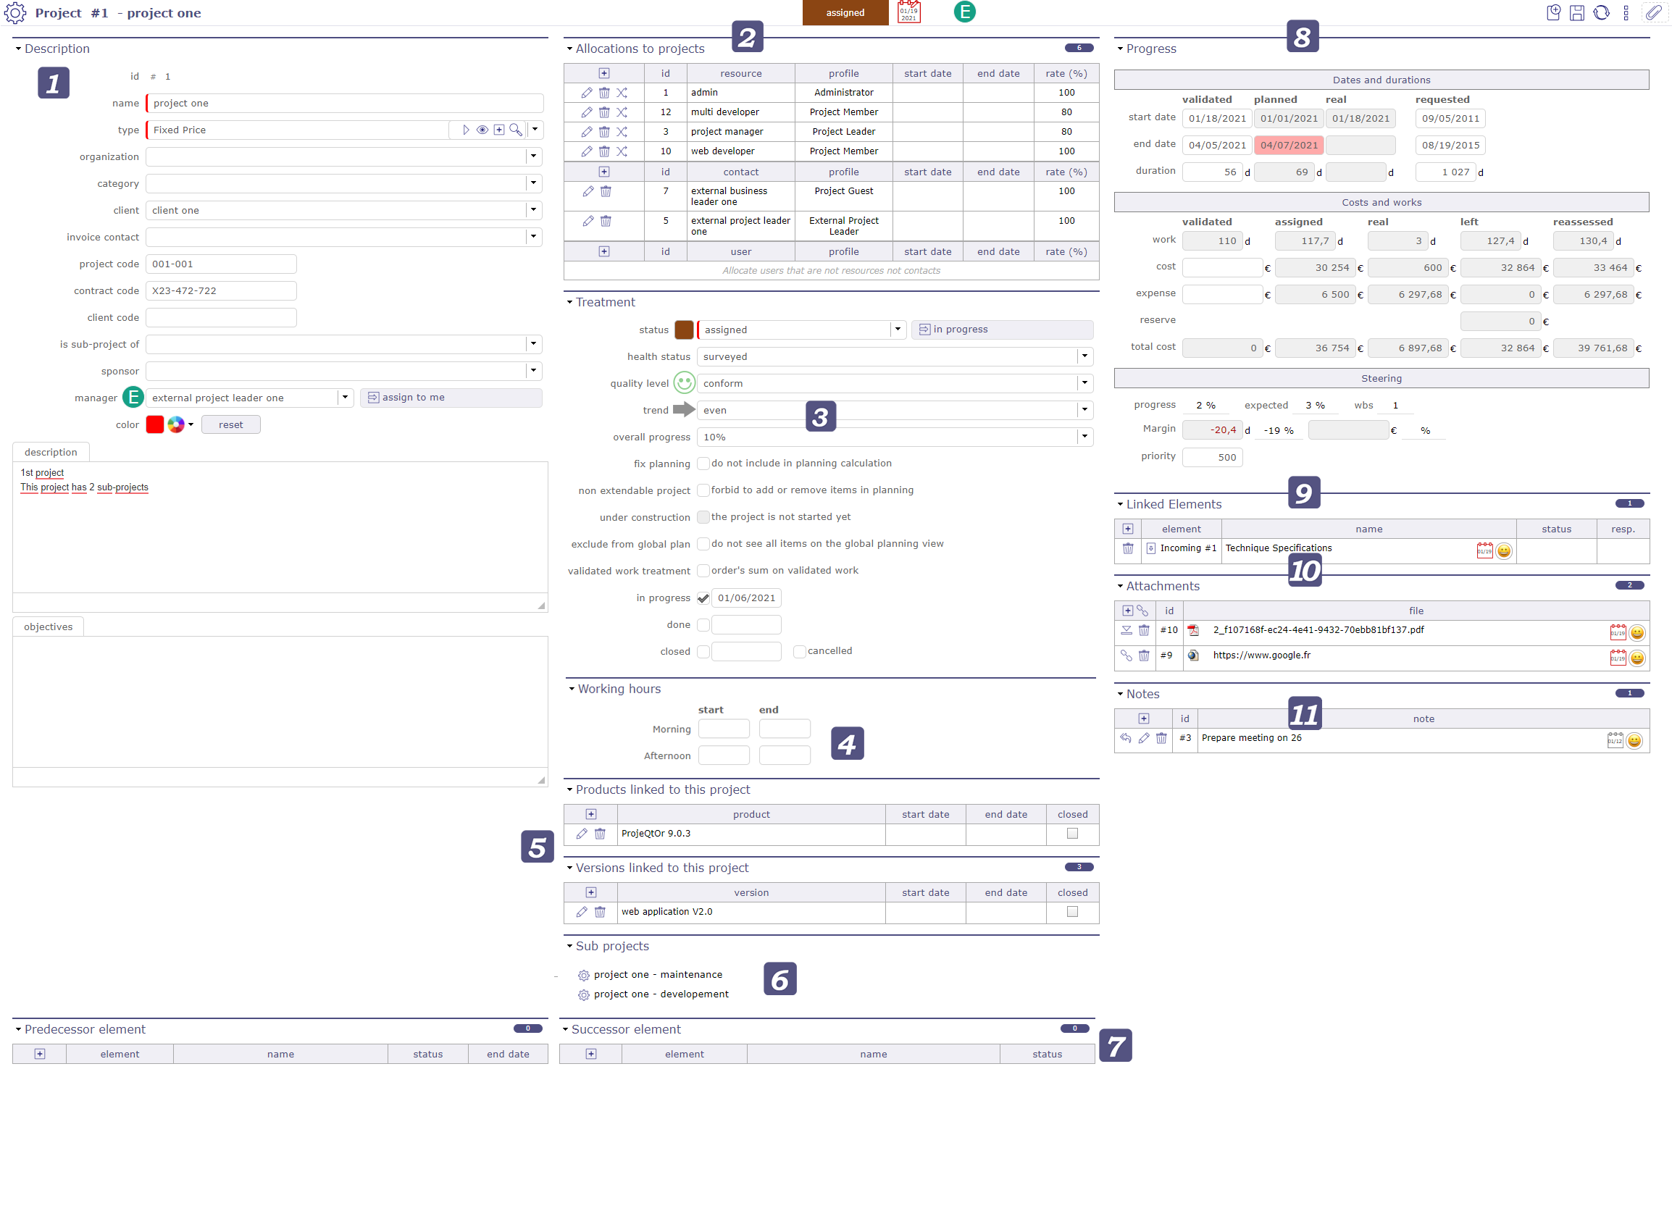Open the health status dropdown showing surveyed
The image size is (1672, 1232).
1087,356
